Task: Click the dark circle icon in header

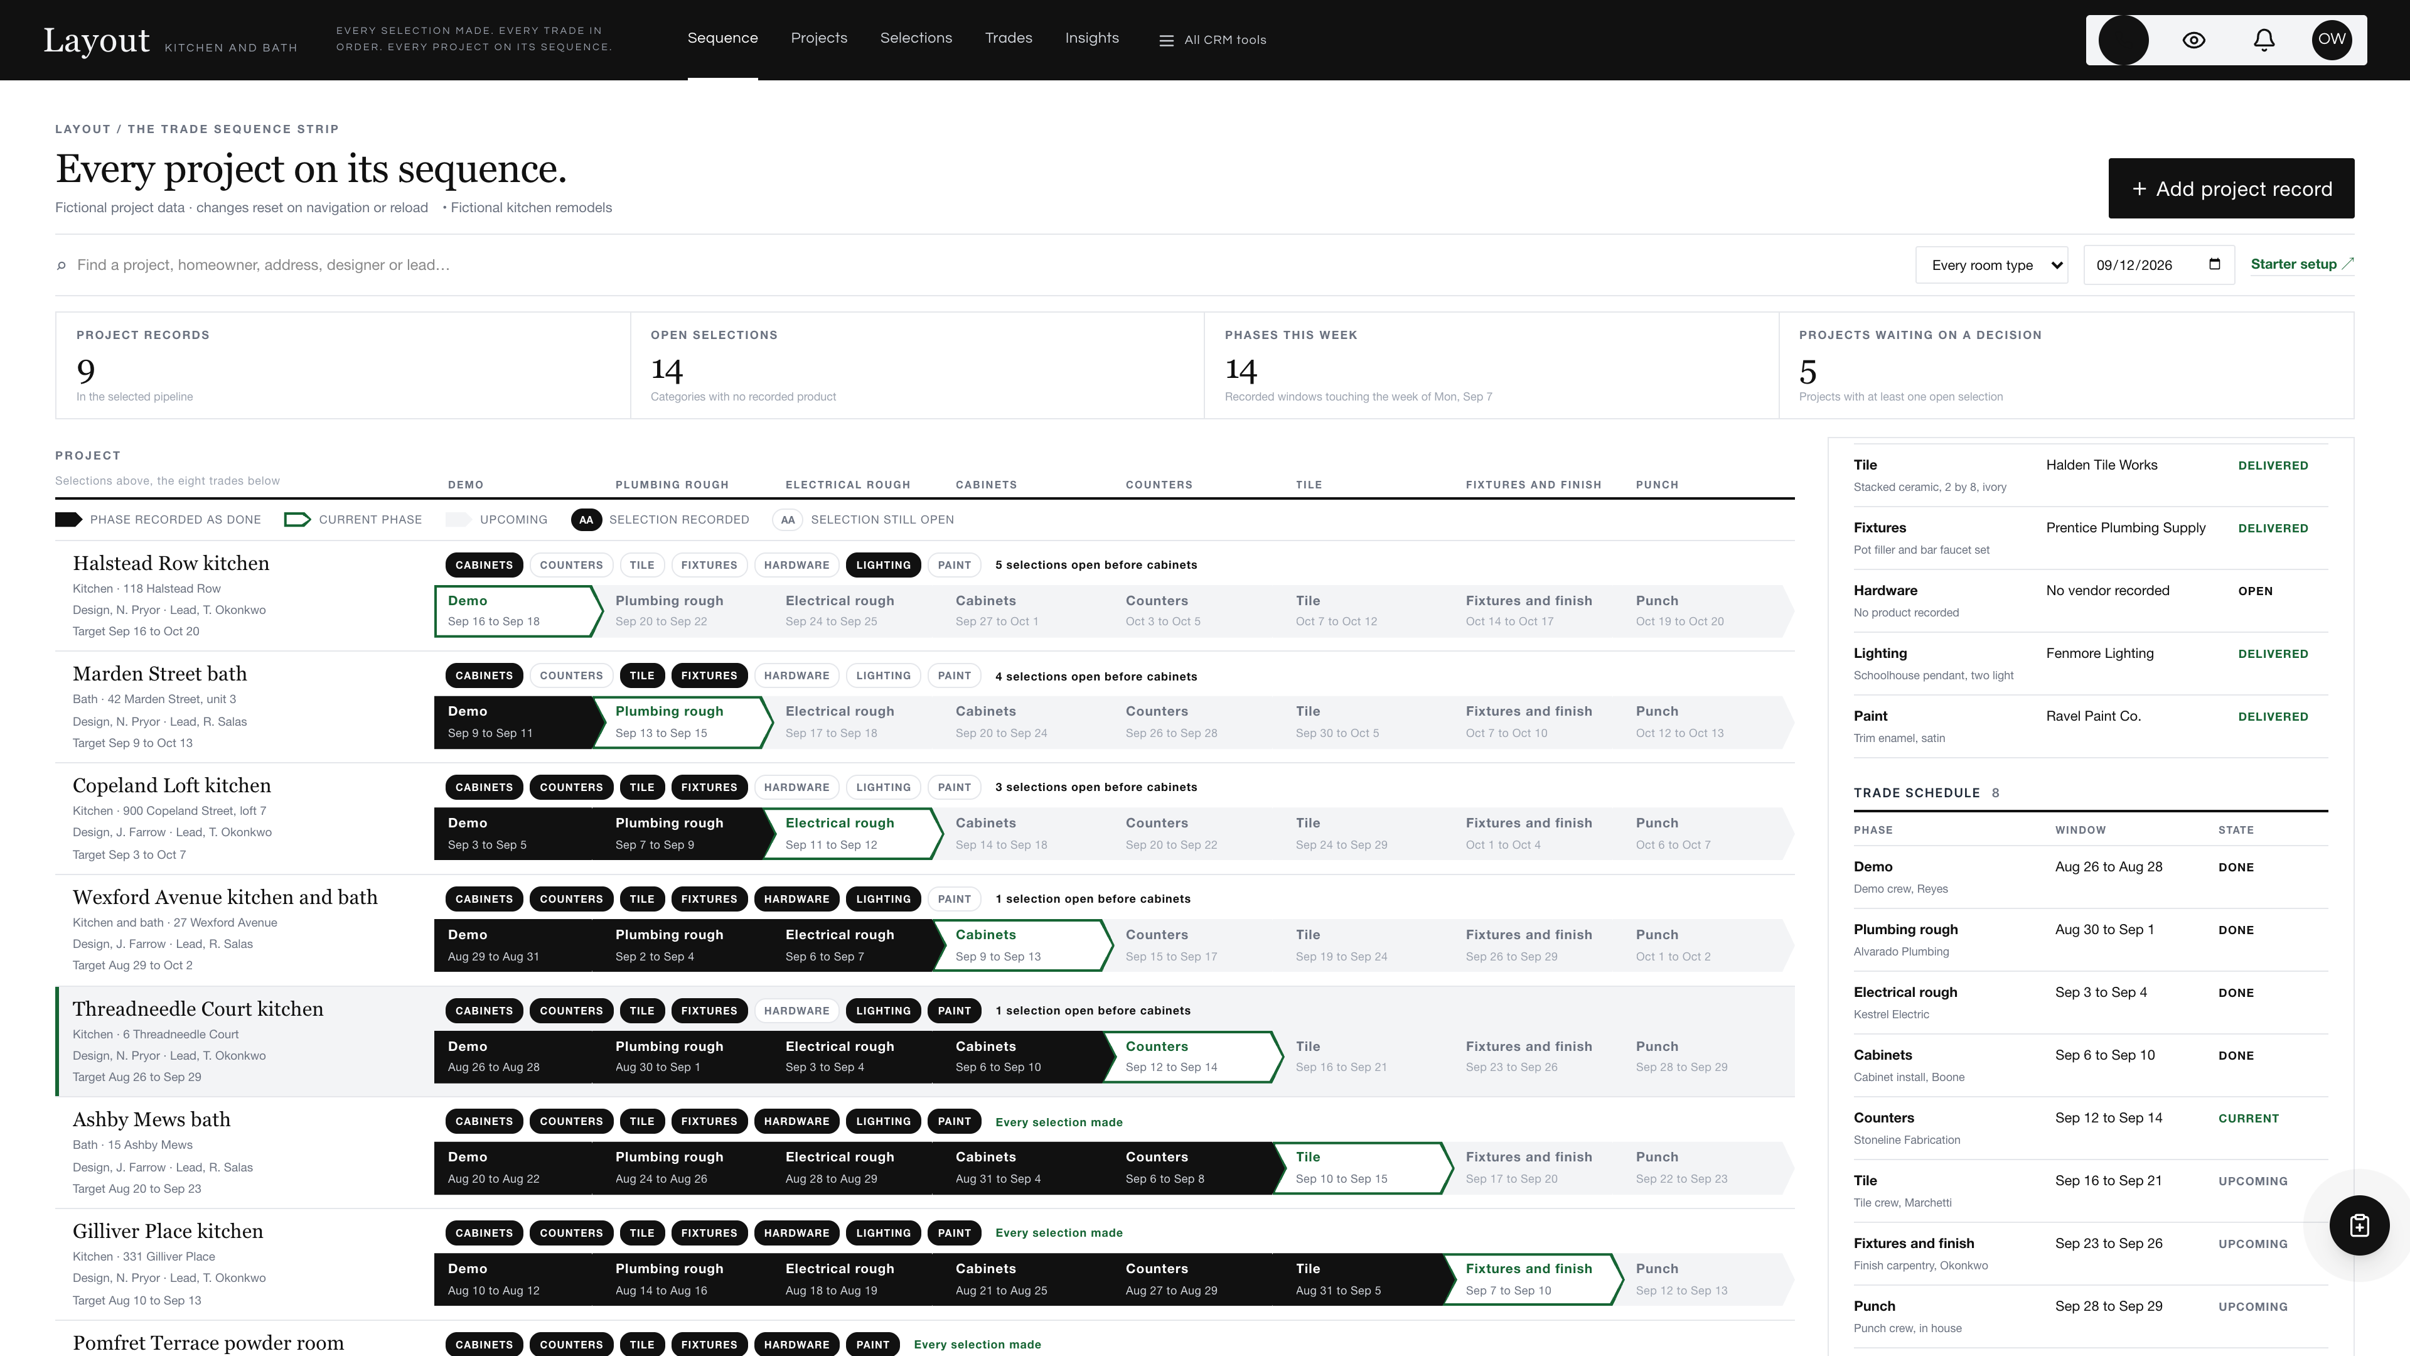Action: (x=2124, y=40)
